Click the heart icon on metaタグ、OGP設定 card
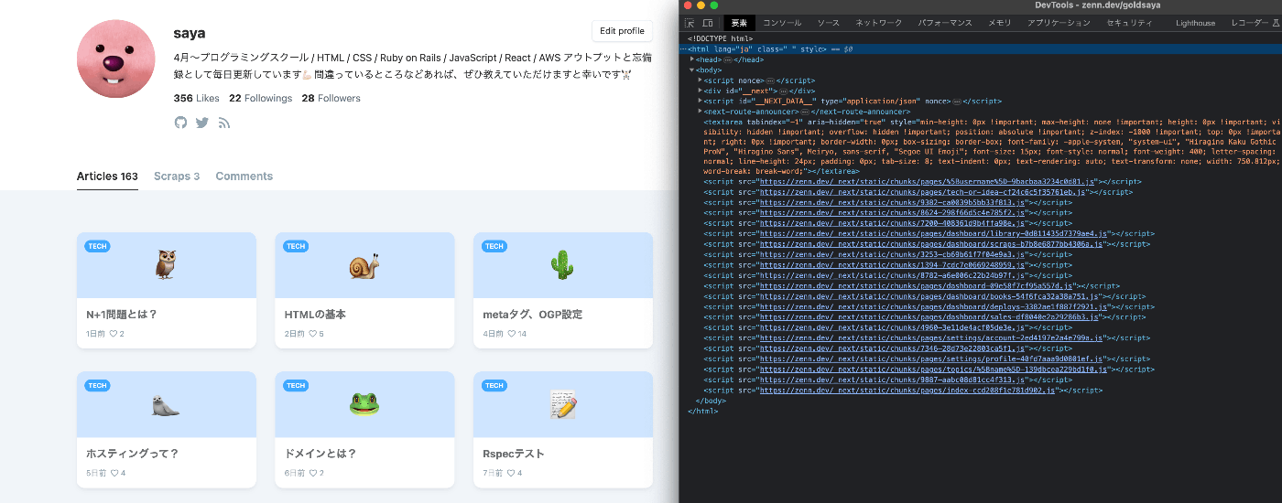Screen dimensions: 1282x503 tap(510, 334)
